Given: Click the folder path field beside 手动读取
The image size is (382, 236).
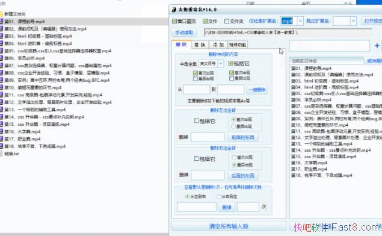Looking at the screenshot, I should pyautogui.click(x=288, y=33).
